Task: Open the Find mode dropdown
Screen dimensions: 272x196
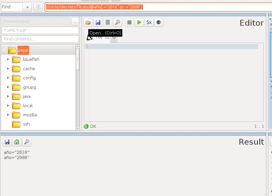Action: coord(27,7)
